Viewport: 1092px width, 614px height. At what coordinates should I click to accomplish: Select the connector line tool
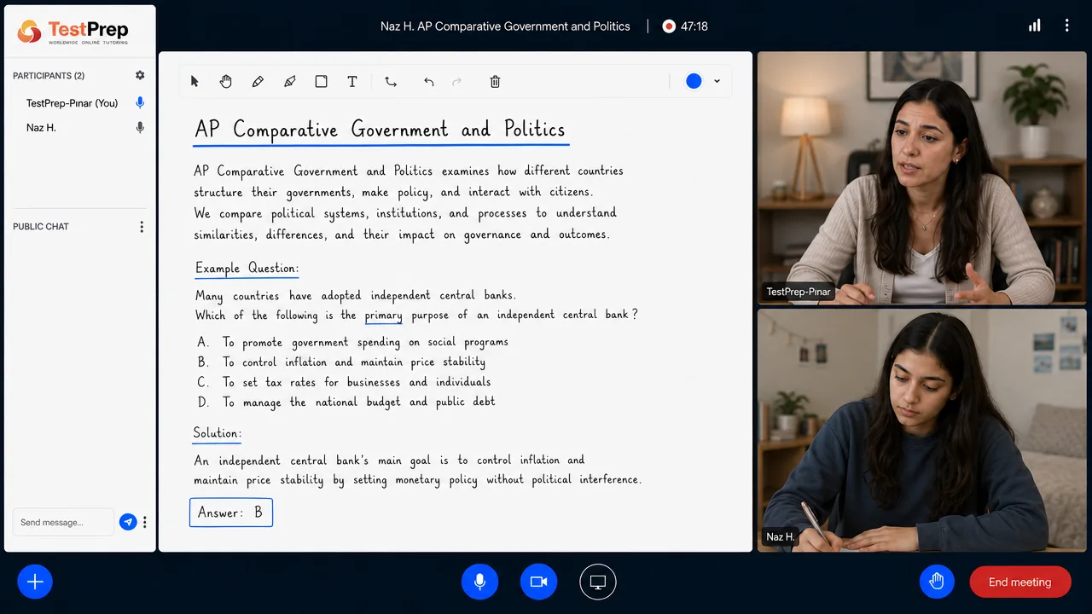[x=391, y=82]
